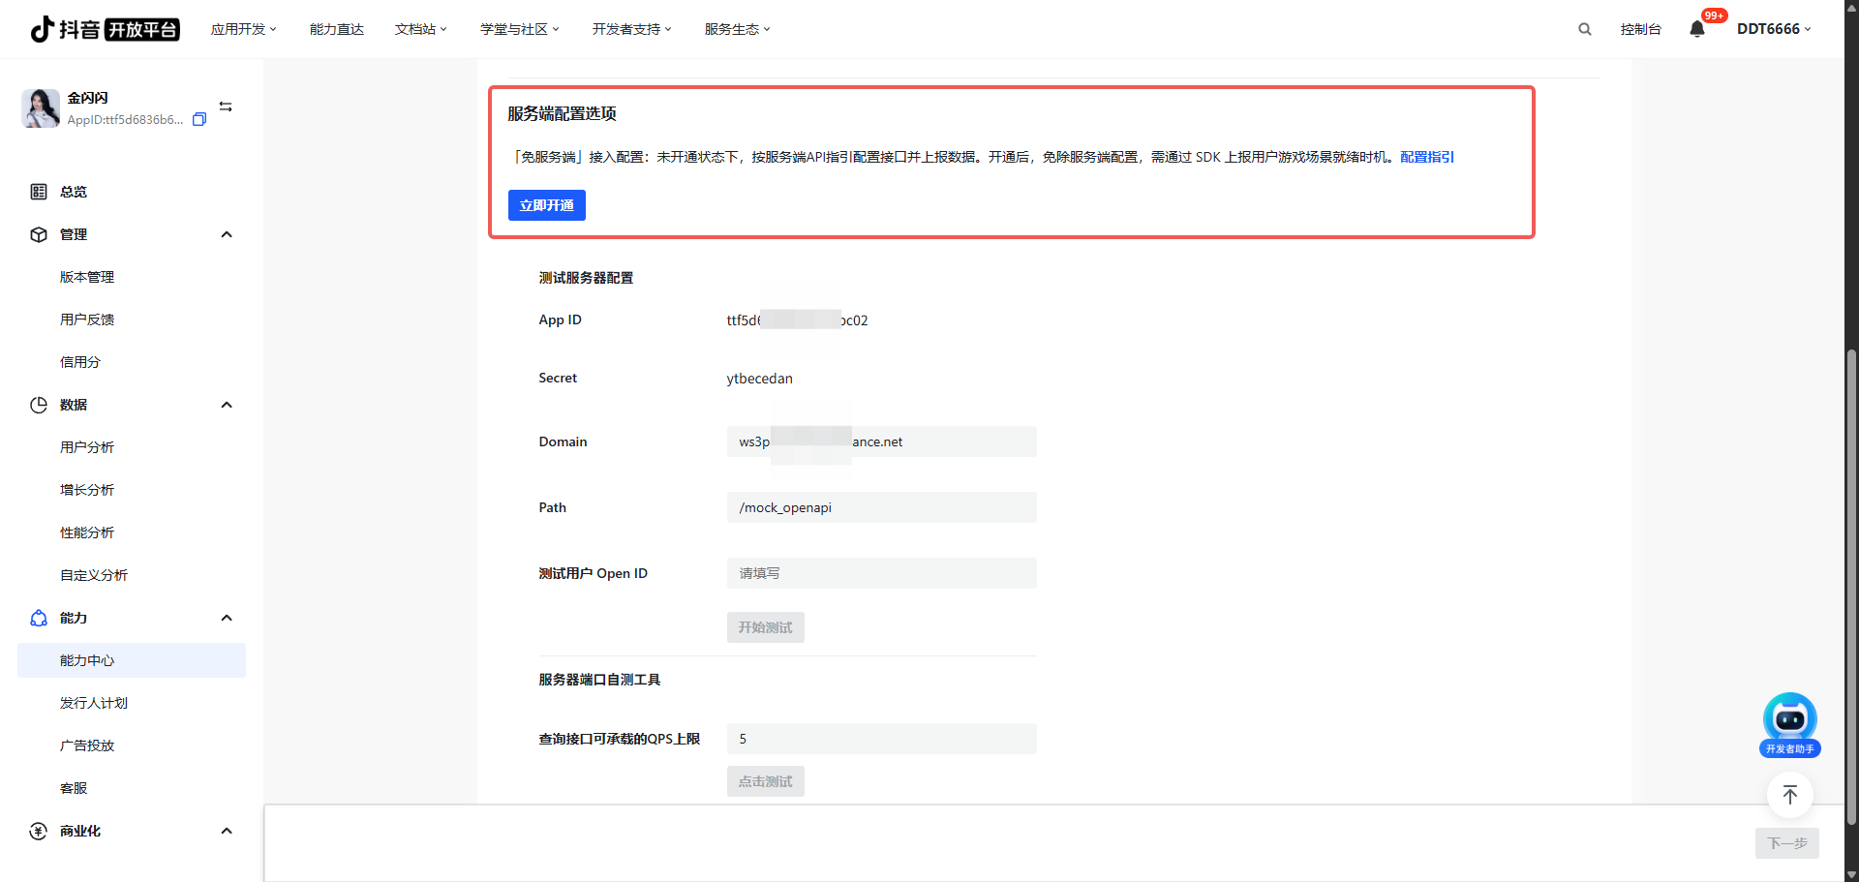The image size is (1859, 882).
Task: Open the 能力直达 menu item
Action: pyautogui.click(x=336, y=29)
